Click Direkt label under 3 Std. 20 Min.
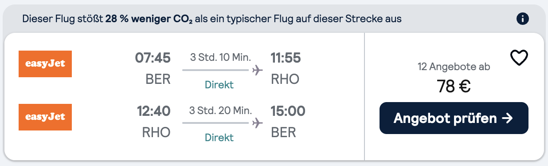The image size is (548, 166). pyautogui.click(x=219, y=138)
